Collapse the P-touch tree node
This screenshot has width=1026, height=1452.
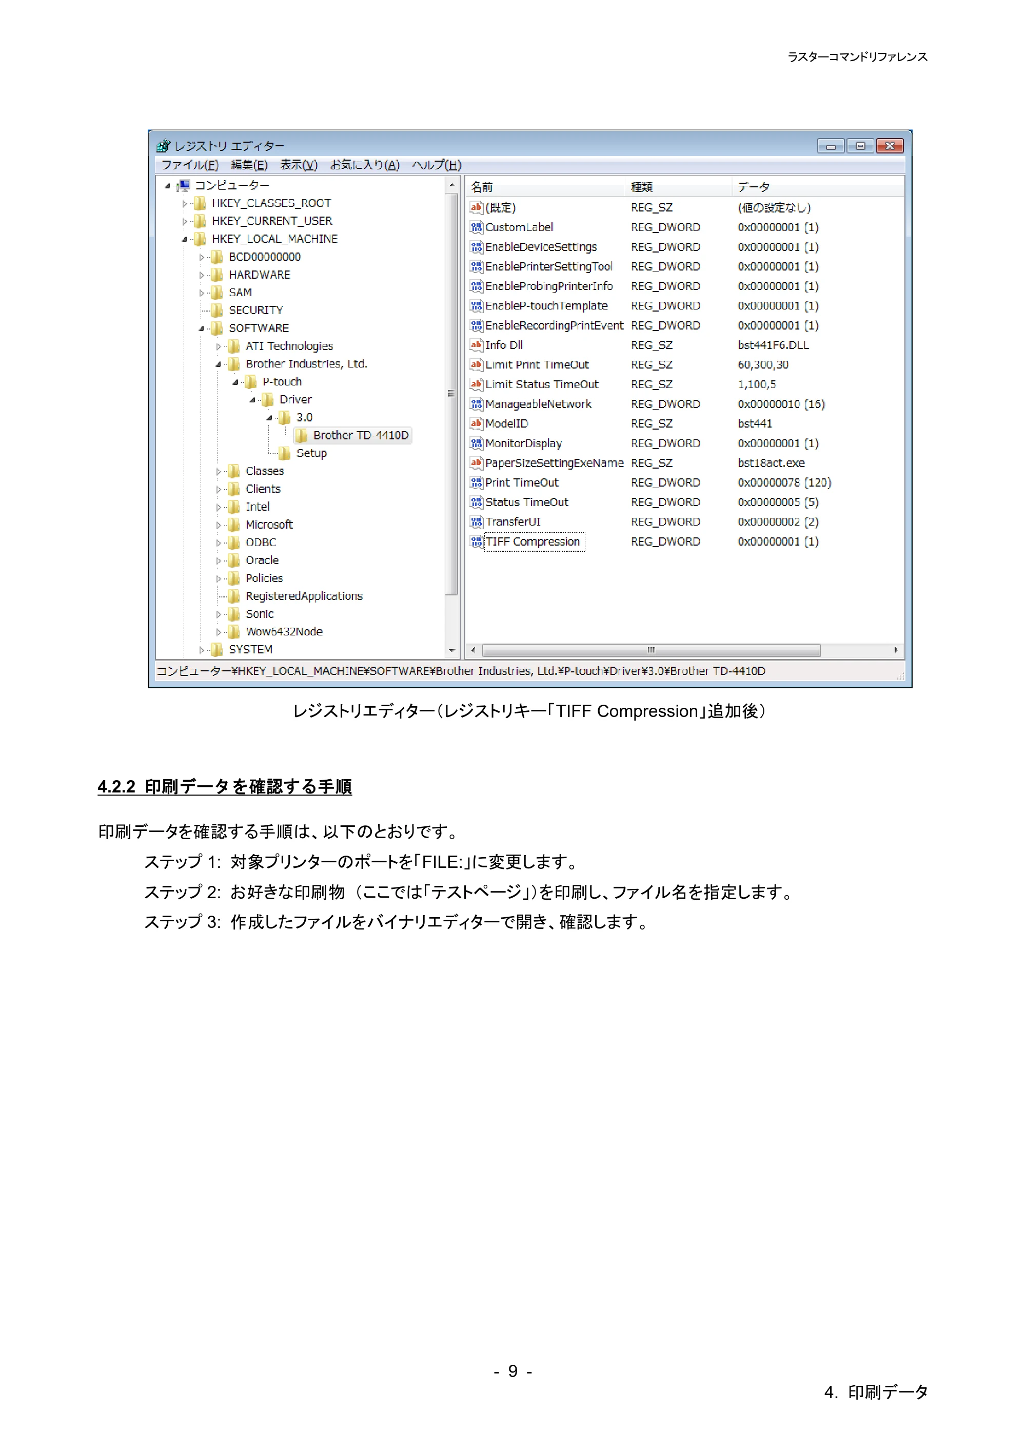(x=236, y=382)
